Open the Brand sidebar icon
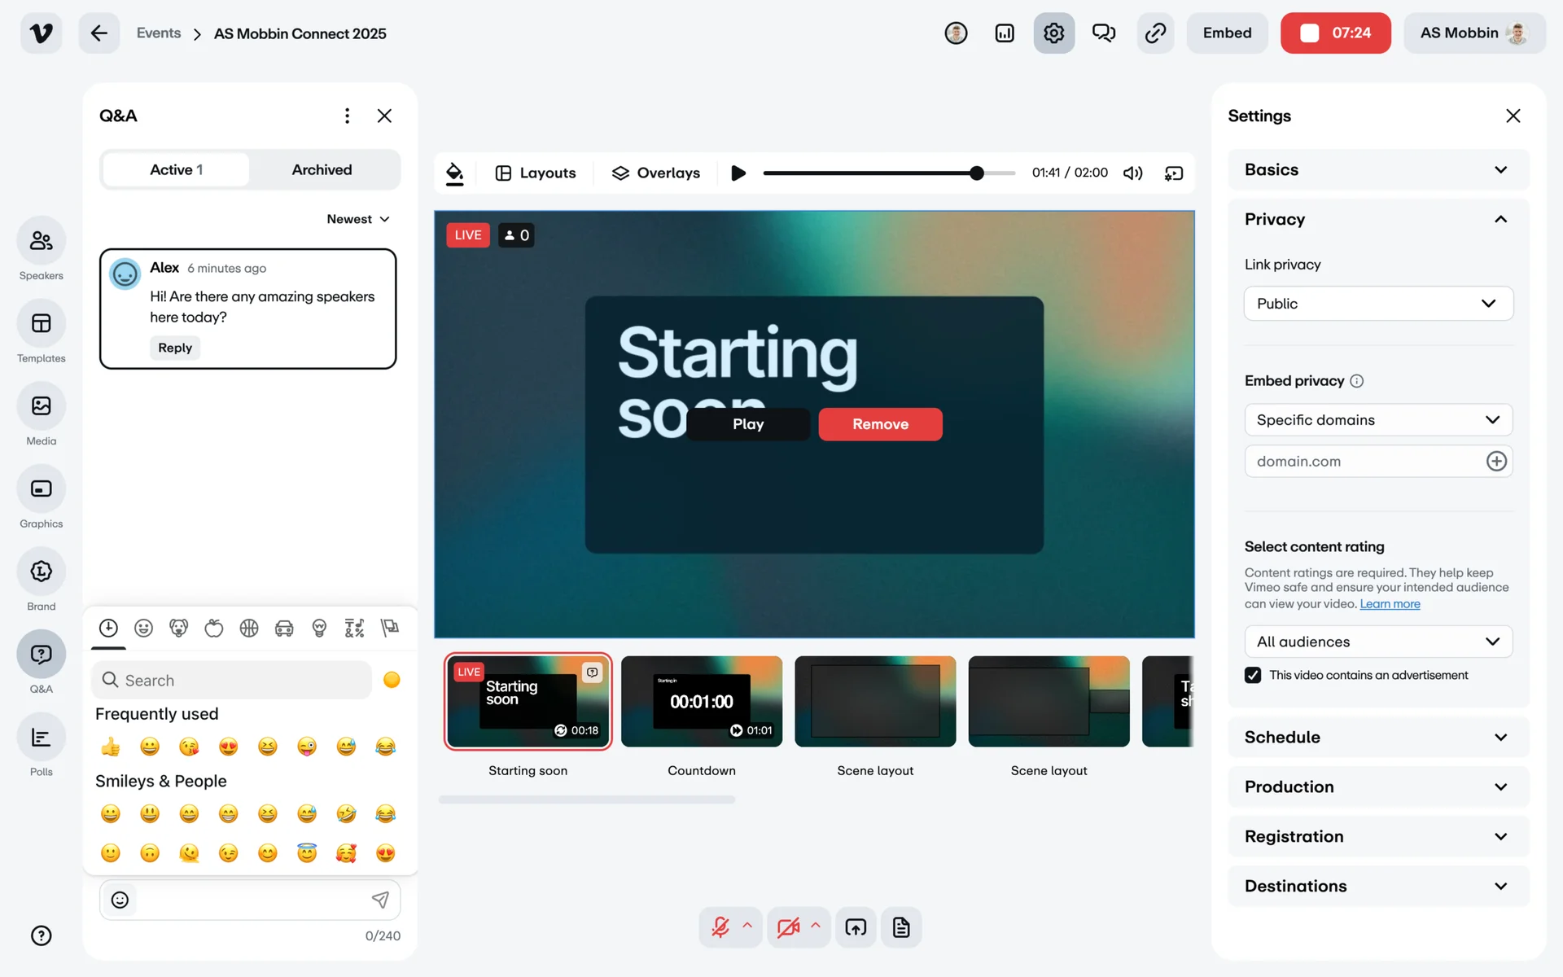Viewport: 1563px width, 977px height. click(x=41, y=572)
